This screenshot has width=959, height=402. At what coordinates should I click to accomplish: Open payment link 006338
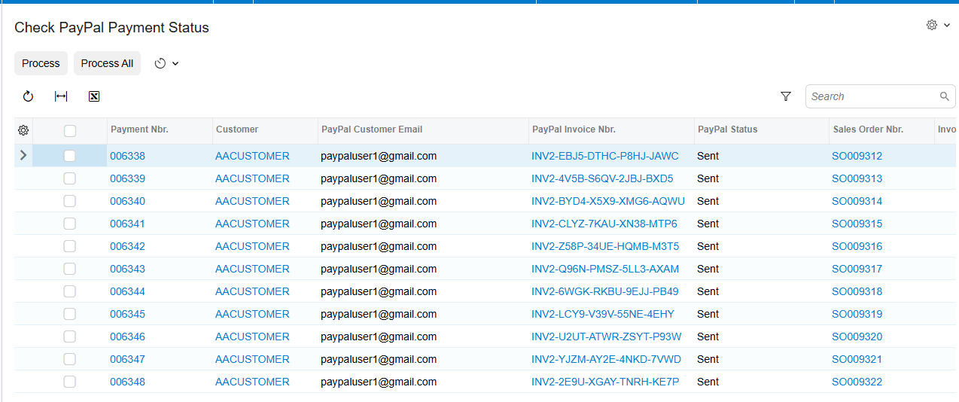127,156
